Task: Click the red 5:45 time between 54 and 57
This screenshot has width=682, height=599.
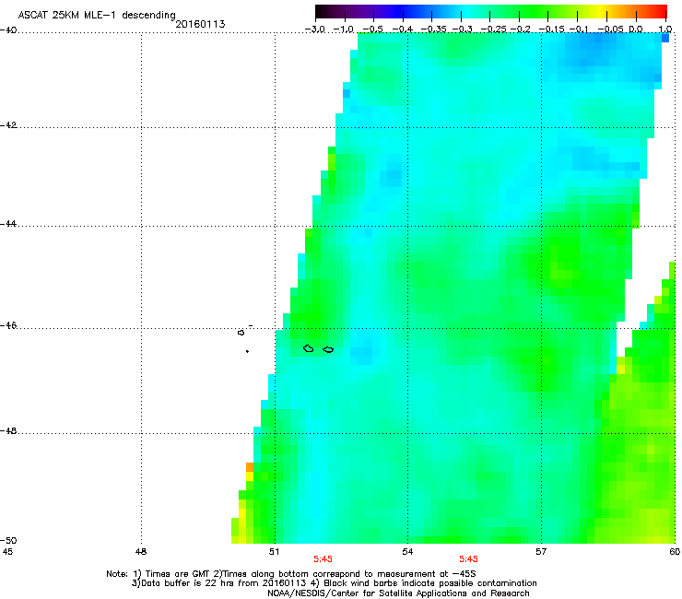Action: (x=468, y=559)
